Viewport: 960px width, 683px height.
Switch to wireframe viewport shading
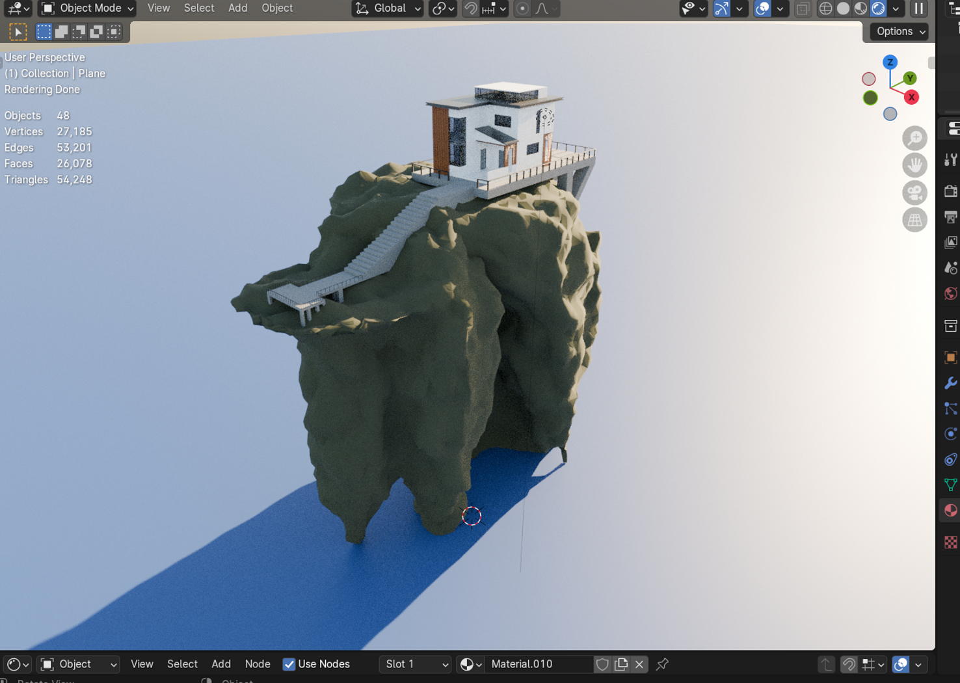[825, 8]
